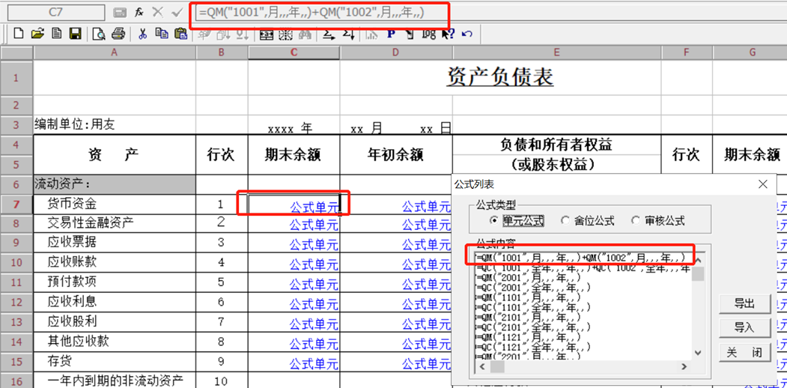The width and height of the screenshot is (787, 388).
Task: Click 期末余额 公式单元 for 存货
Action: click(294, 363)
